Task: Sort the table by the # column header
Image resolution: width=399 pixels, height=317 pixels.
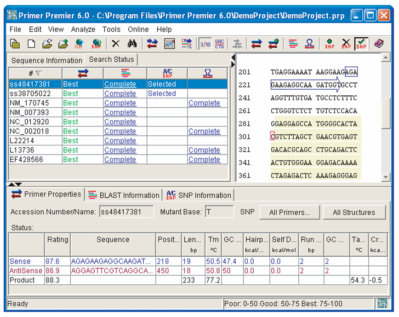Action: pyautogui.click(x=35, y=74)
